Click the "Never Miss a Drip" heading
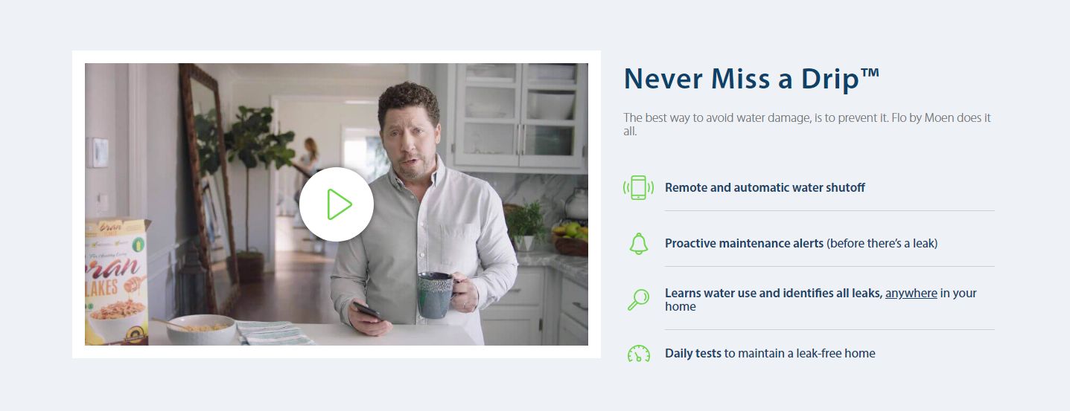Viewport: 1070px width, 411px height. pos(751,79)
